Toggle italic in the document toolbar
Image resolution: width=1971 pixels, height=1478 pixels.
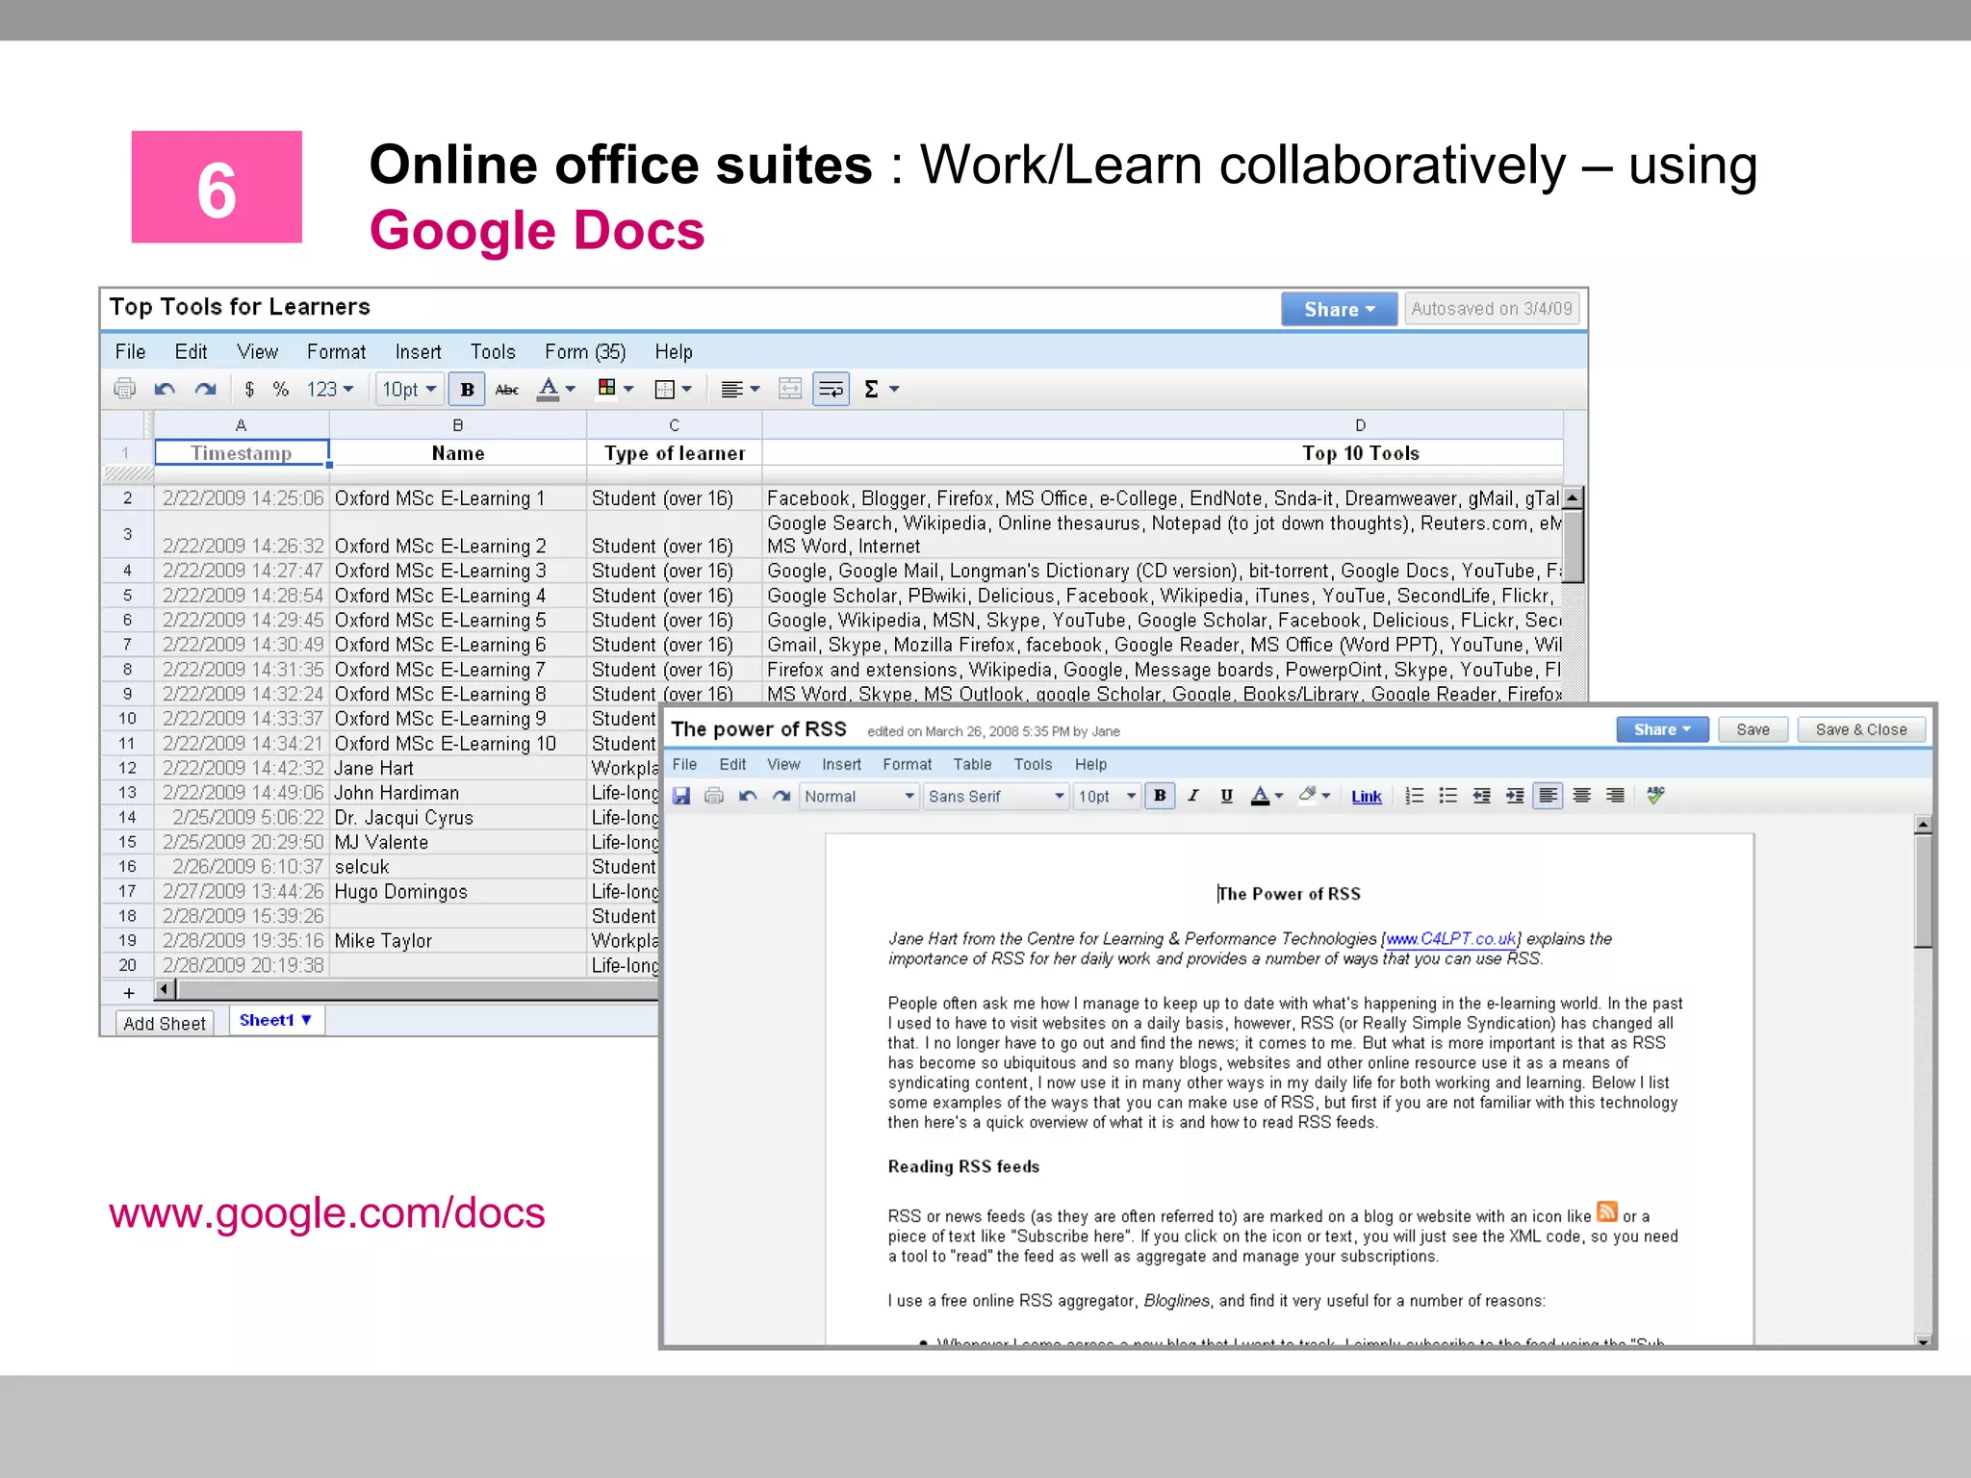(x=1193, y=796)
